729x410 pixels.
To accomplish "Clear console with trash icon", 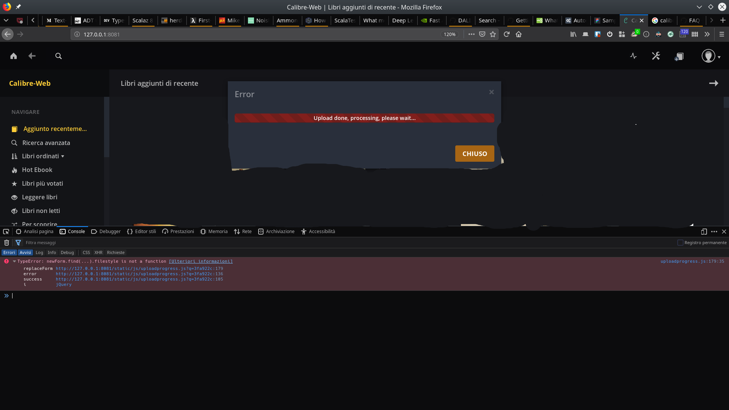I will [6, 243].
